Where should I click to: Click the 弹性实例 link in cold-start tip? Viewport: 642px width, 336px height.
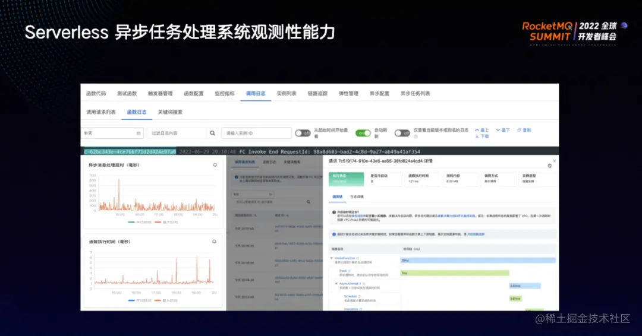coord(357,216)
